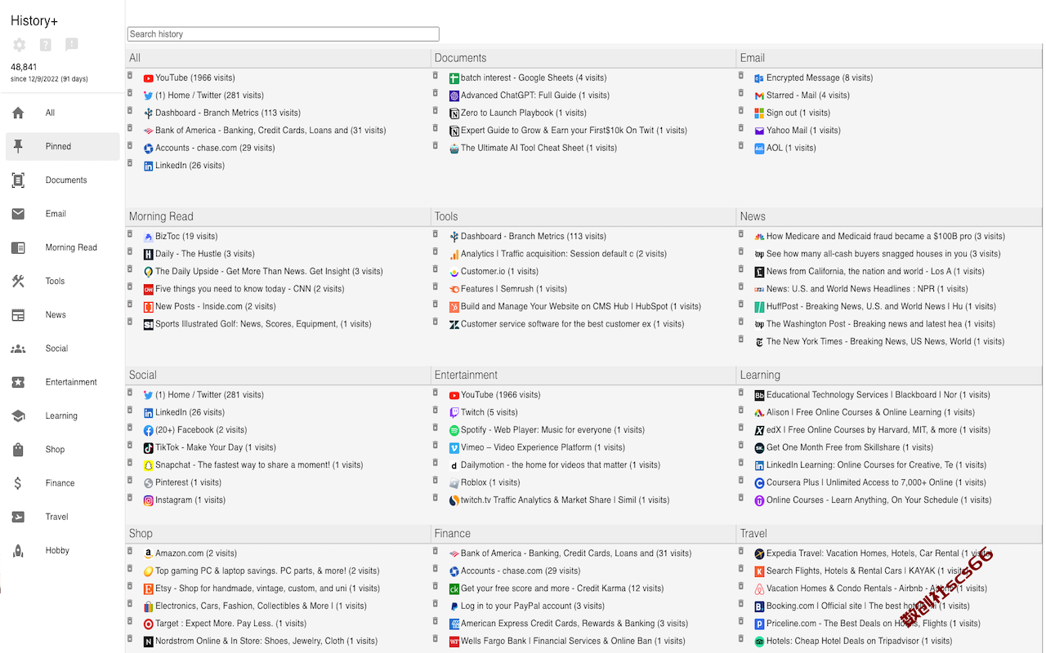
Task: Go to Learning in the sidebar
Action: coord(63,415)
